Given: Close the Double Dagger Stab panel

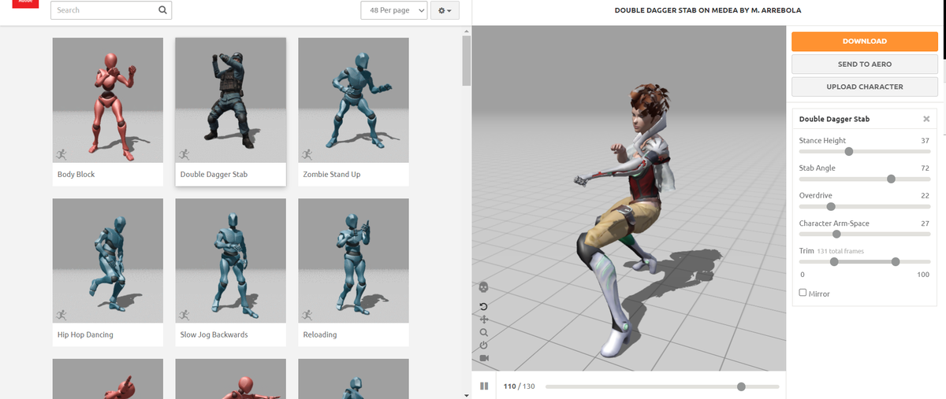Looking at the screenshot, I should click(926, 120).
